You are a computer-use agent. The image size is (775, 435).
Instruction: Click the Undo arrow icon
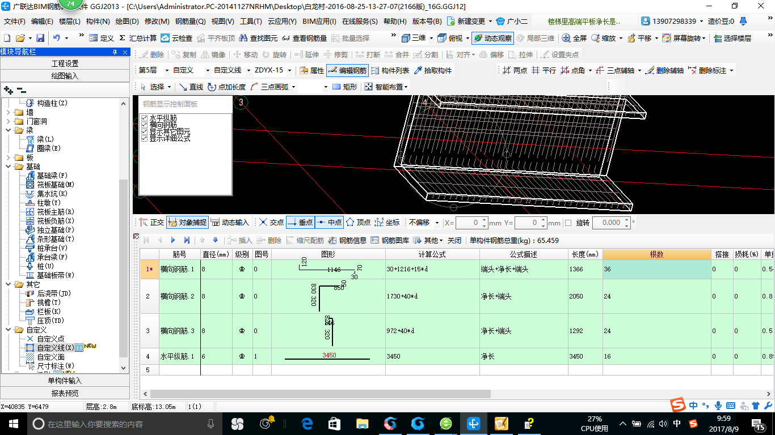(57, 38)
